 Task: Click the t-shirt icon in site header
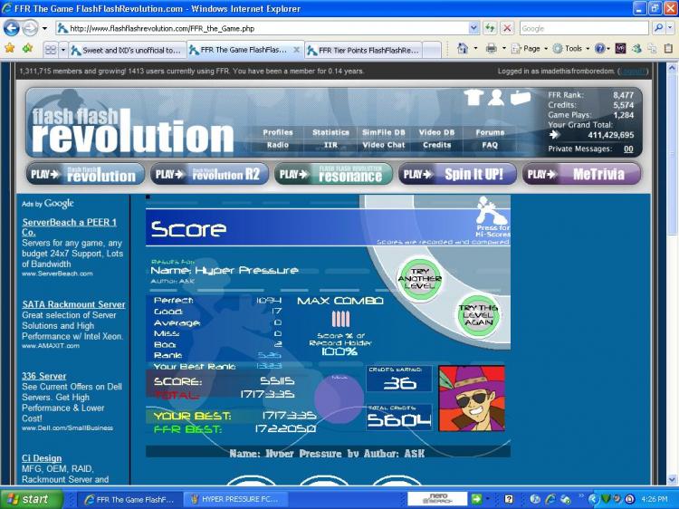tap(473, 98)
